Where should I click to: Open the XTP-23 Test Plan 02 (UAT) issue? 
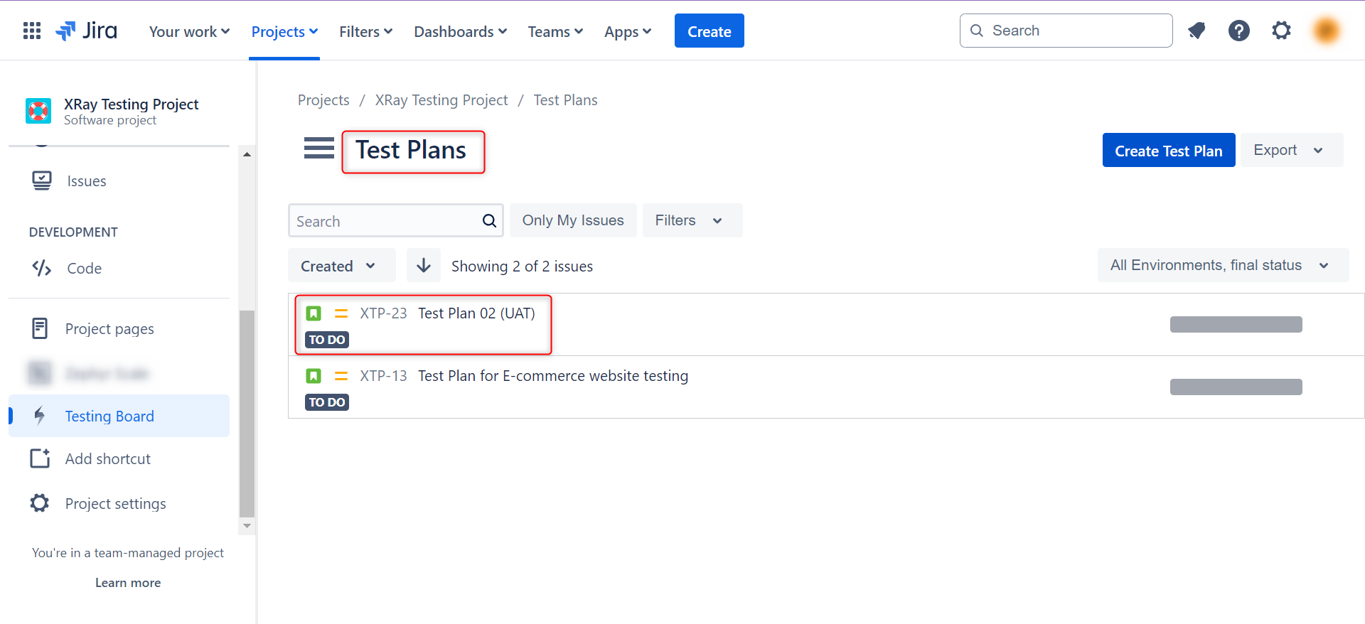coord(476,313)
